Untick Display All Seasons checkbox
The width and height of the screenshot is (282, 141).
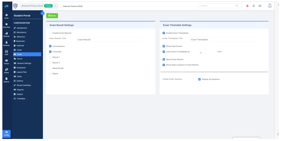(x=199, y=79)
